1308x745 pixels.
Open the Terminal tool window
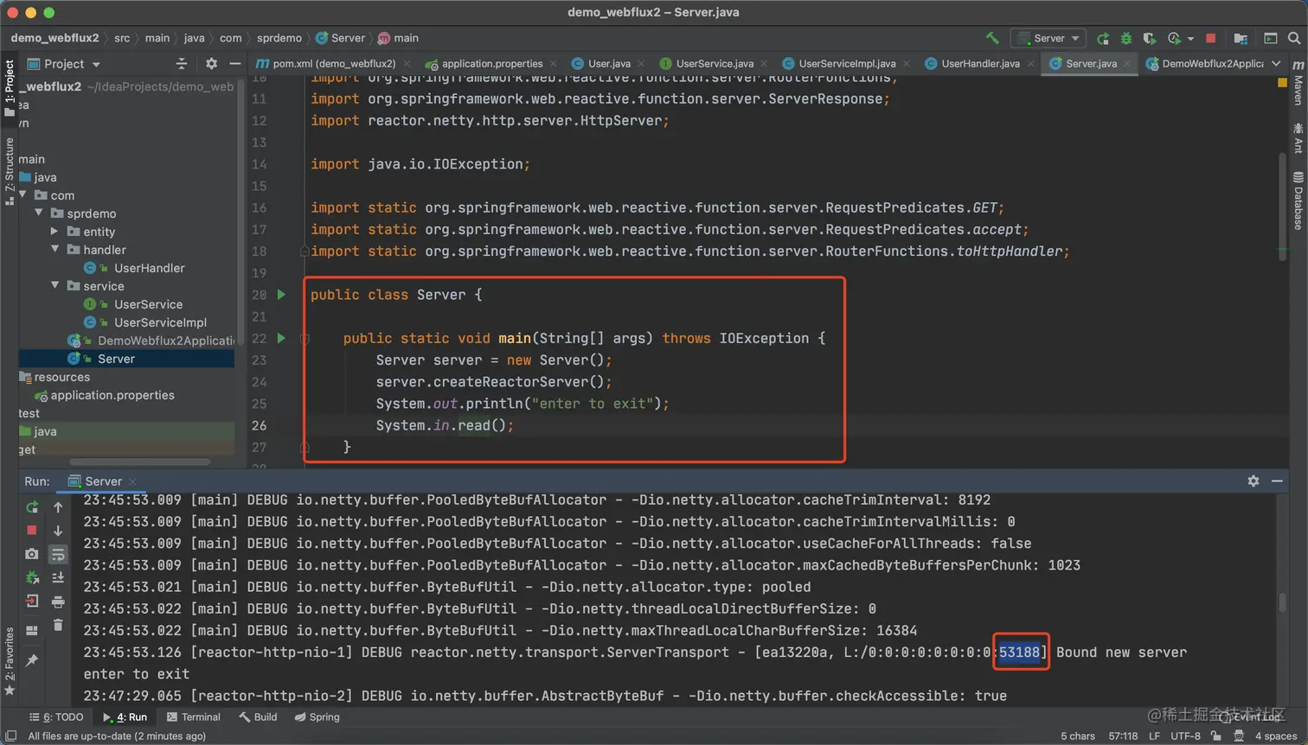[193, 717]
